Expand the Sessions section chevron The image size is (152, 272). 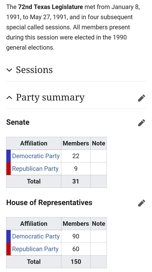(9, 70)
